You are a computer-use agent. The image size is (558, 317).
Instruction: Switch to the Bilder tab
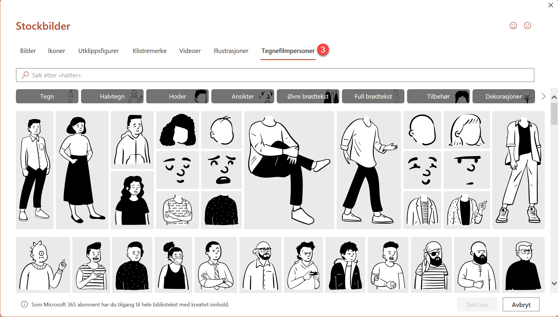pyautogui.click(x=28, y=51)
